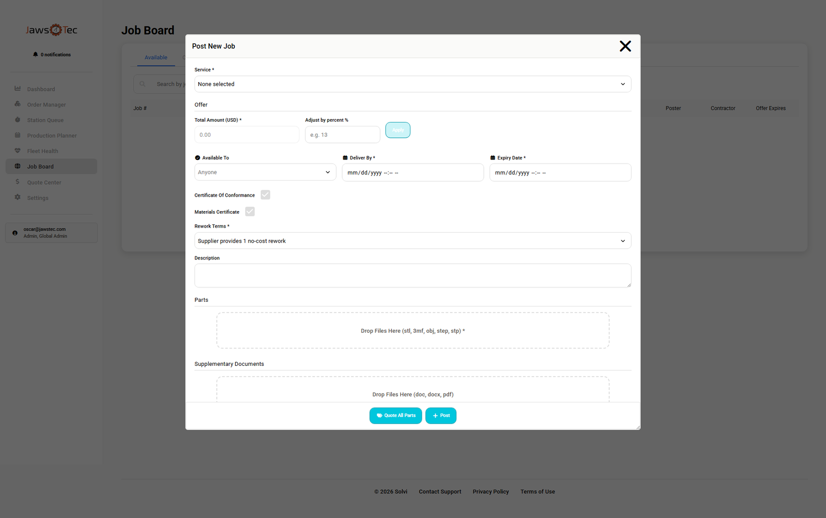The height and width of the screenshot is (518, 826).
Task: Click the Quote All Parts button
Action: (396, 416)
